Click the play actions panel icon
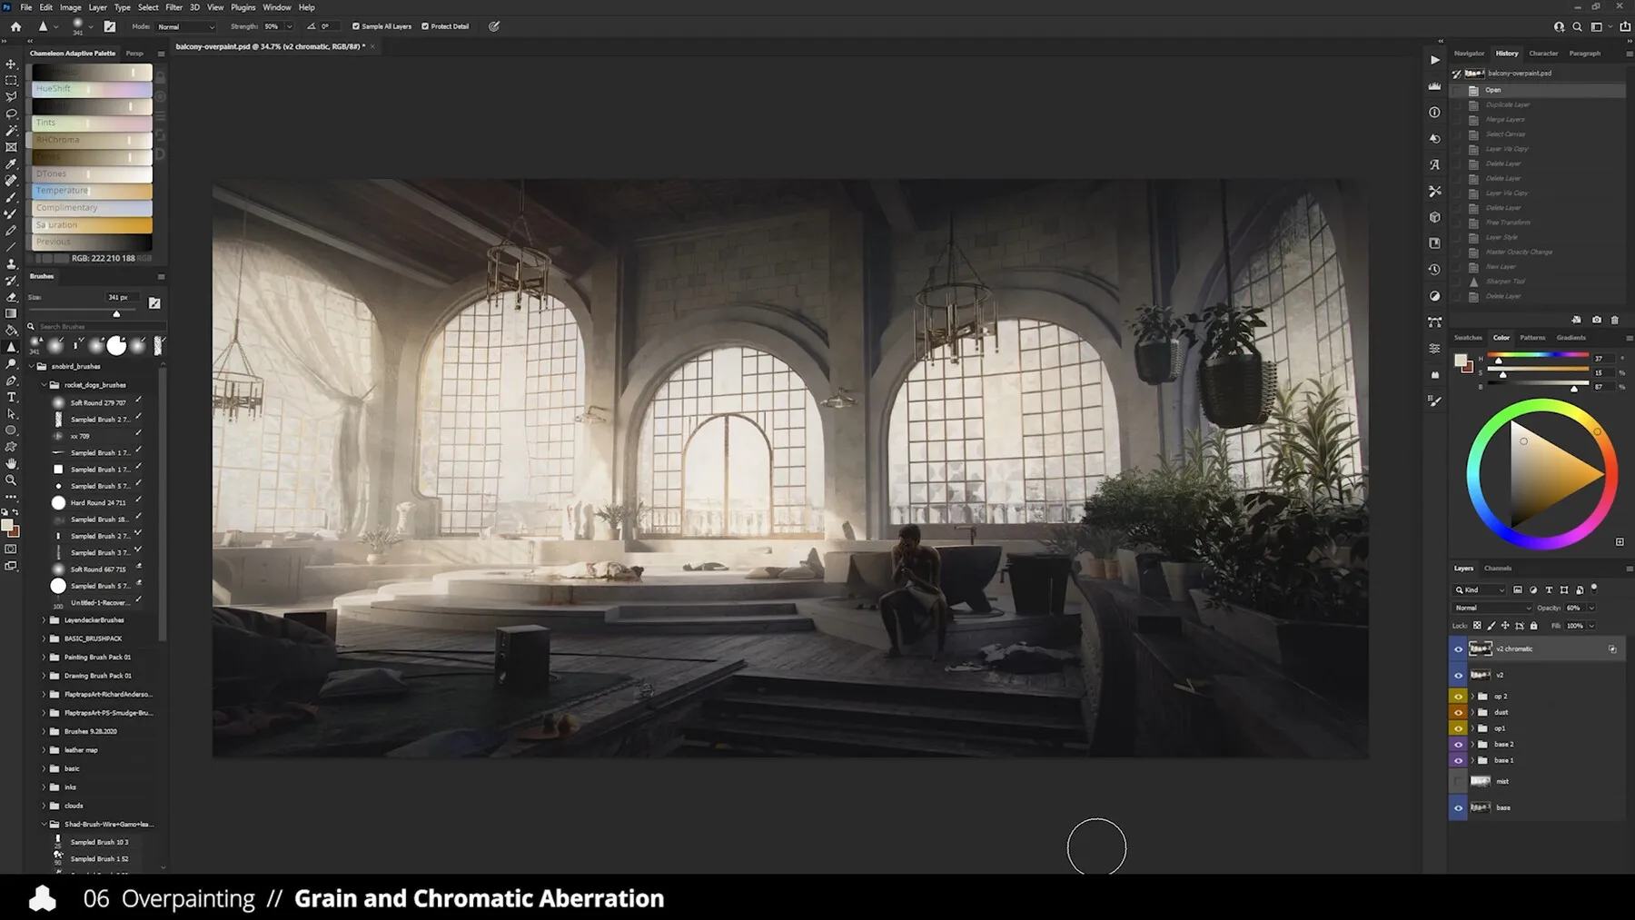The image size is (1635, 920). 1434,60
